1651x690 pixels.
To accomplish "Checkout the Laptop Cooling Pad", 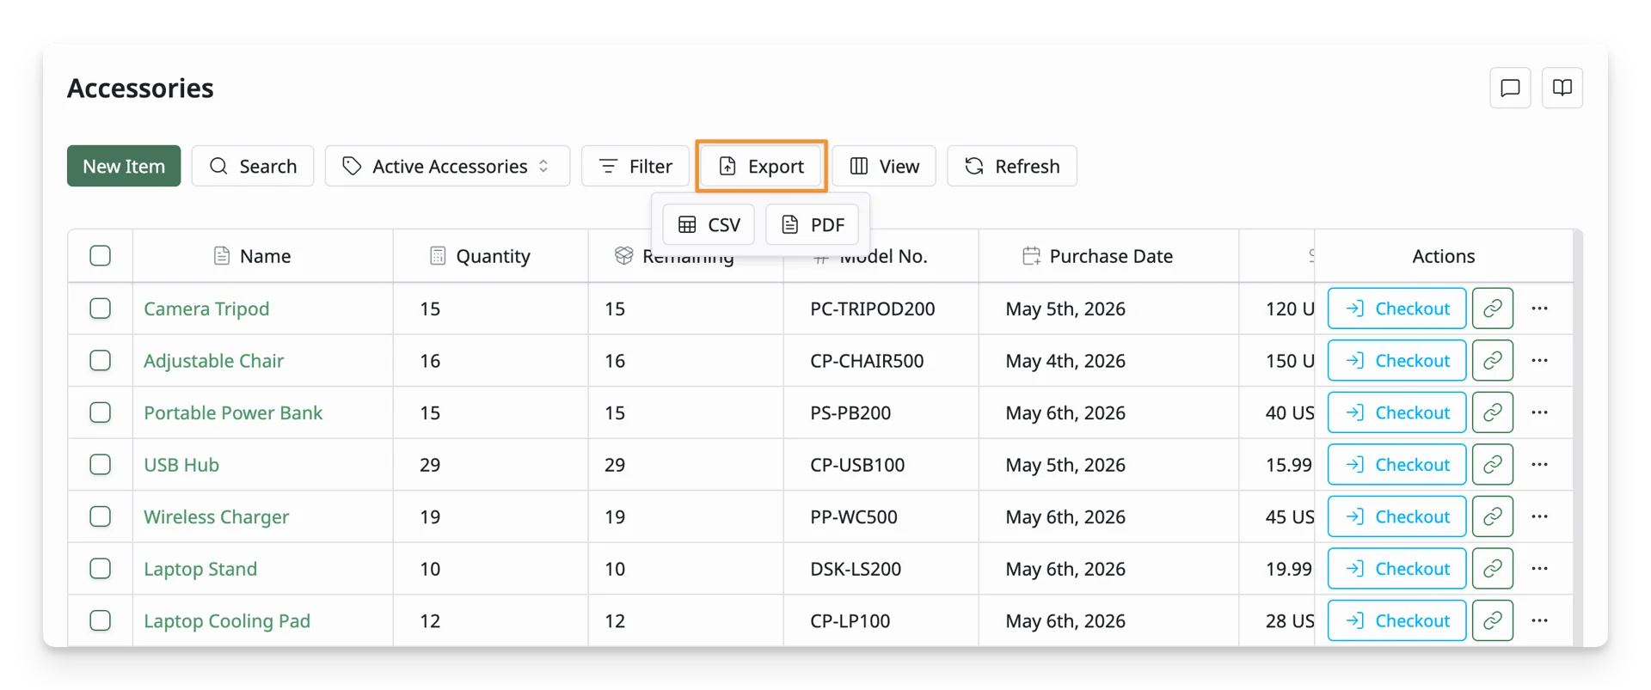I will tap(1396, 620).
